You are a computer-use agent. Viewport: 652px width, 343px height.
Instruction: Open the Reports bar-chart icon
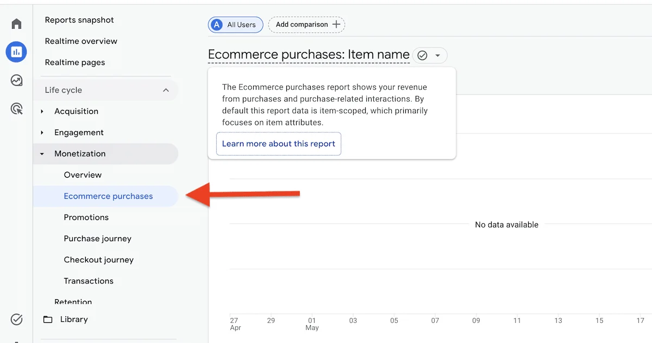tap(16, 52)
